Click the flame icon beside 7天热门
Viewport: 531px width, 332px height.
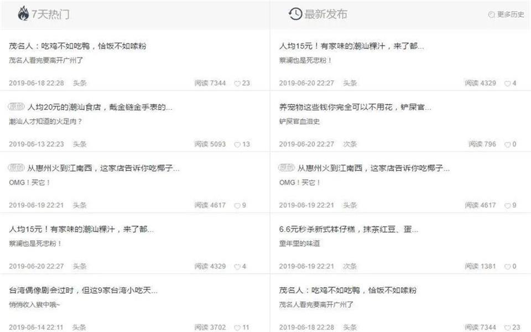tap(23, 14)
